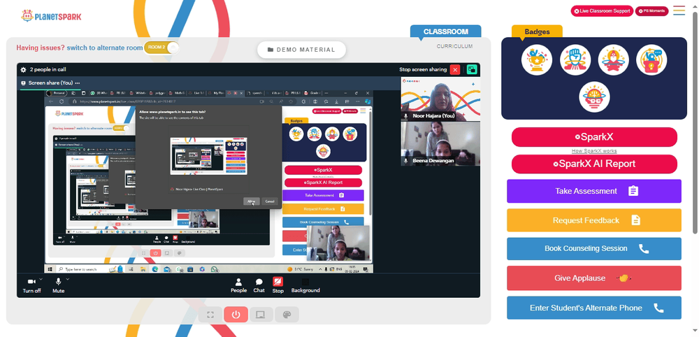
Task: Open DEMO MATERIAL folder button
Action: coord(301,50)
